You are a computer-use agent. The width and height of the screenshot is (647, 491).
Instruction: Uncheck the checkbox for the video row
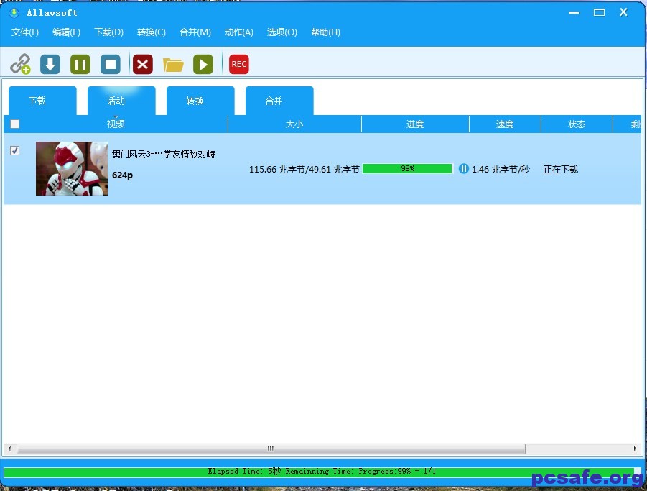(15, 151)
